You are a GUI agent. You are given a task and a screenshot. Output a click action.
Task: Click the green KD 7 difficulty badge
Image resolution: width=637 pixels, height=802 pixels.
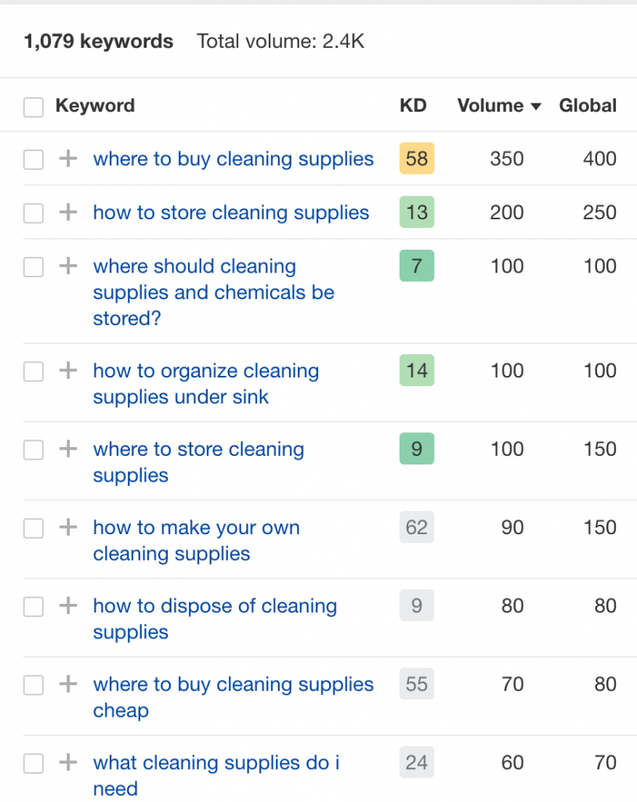417,266
